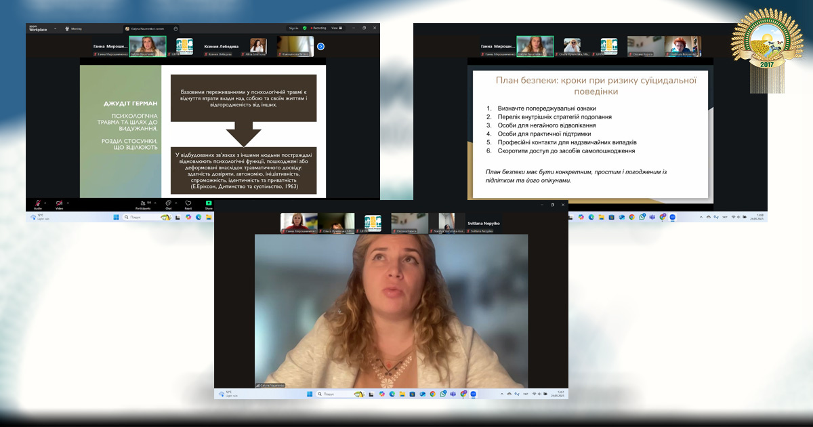Open WhatsApp icon on top-right taskbar
This screenshot has height=427, width=813.
642,217
